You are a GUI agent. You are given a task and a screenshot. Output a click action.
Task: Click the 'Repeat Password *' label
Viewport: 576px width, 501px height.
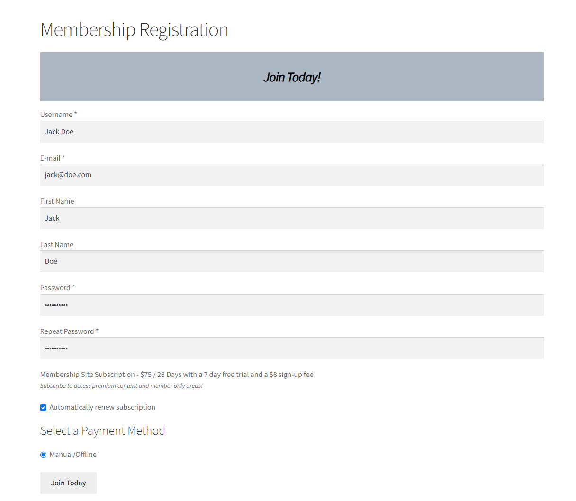[x=69, y=331]
